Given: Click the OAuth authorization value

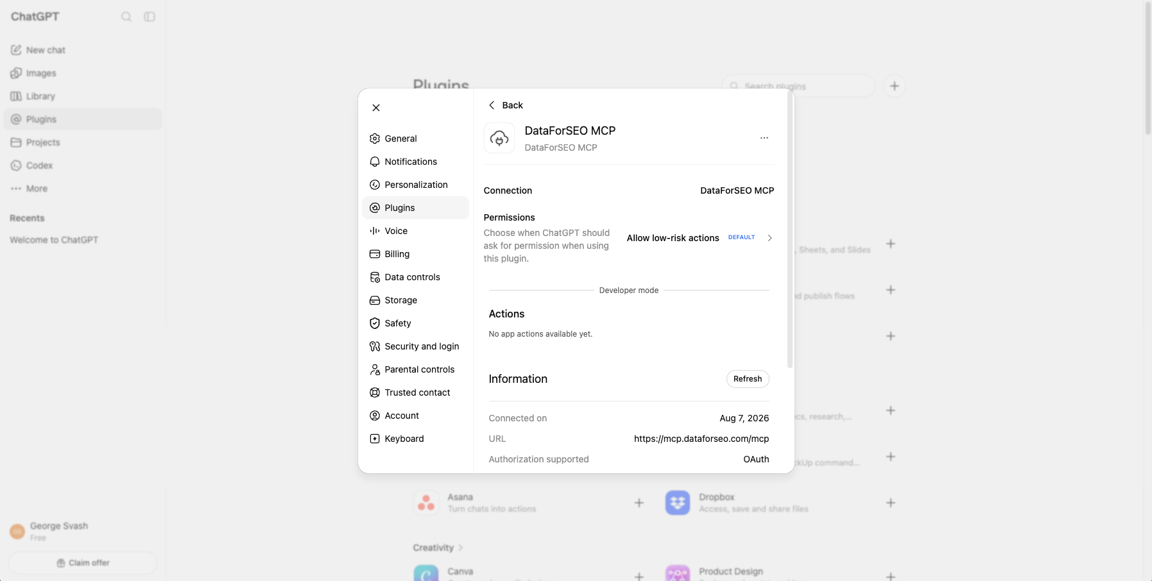Looking at the screenshot, I should point(756,459).
